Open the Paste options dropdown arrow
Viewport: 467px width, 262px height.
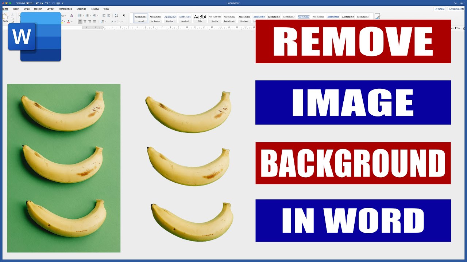[9, 16]
